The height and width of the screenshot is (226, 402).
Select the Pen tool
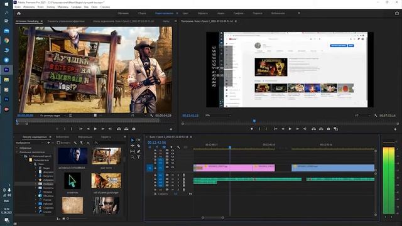point(139,151)
